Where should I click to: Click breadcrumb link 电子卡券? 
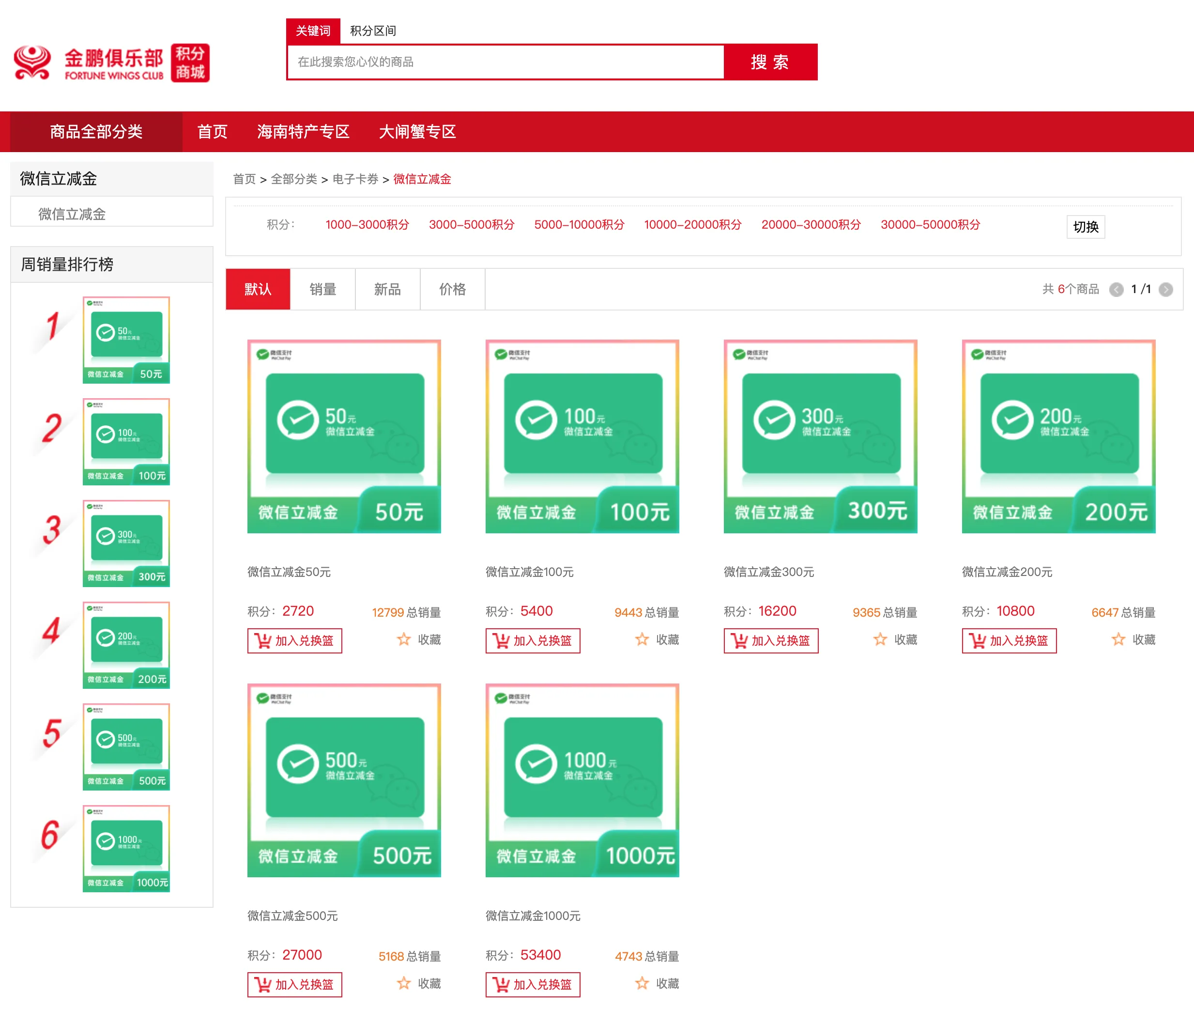(355, 179)
